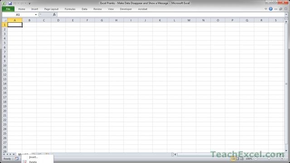Click the Save icon in Quick Access Toolbar
This screenshot has width=290, height=163.
[x=10, y=3]
